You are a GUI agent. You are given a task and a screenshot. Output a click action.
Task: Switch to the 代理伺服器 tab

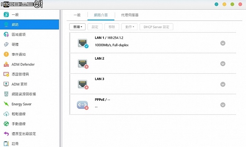(130, 15)
